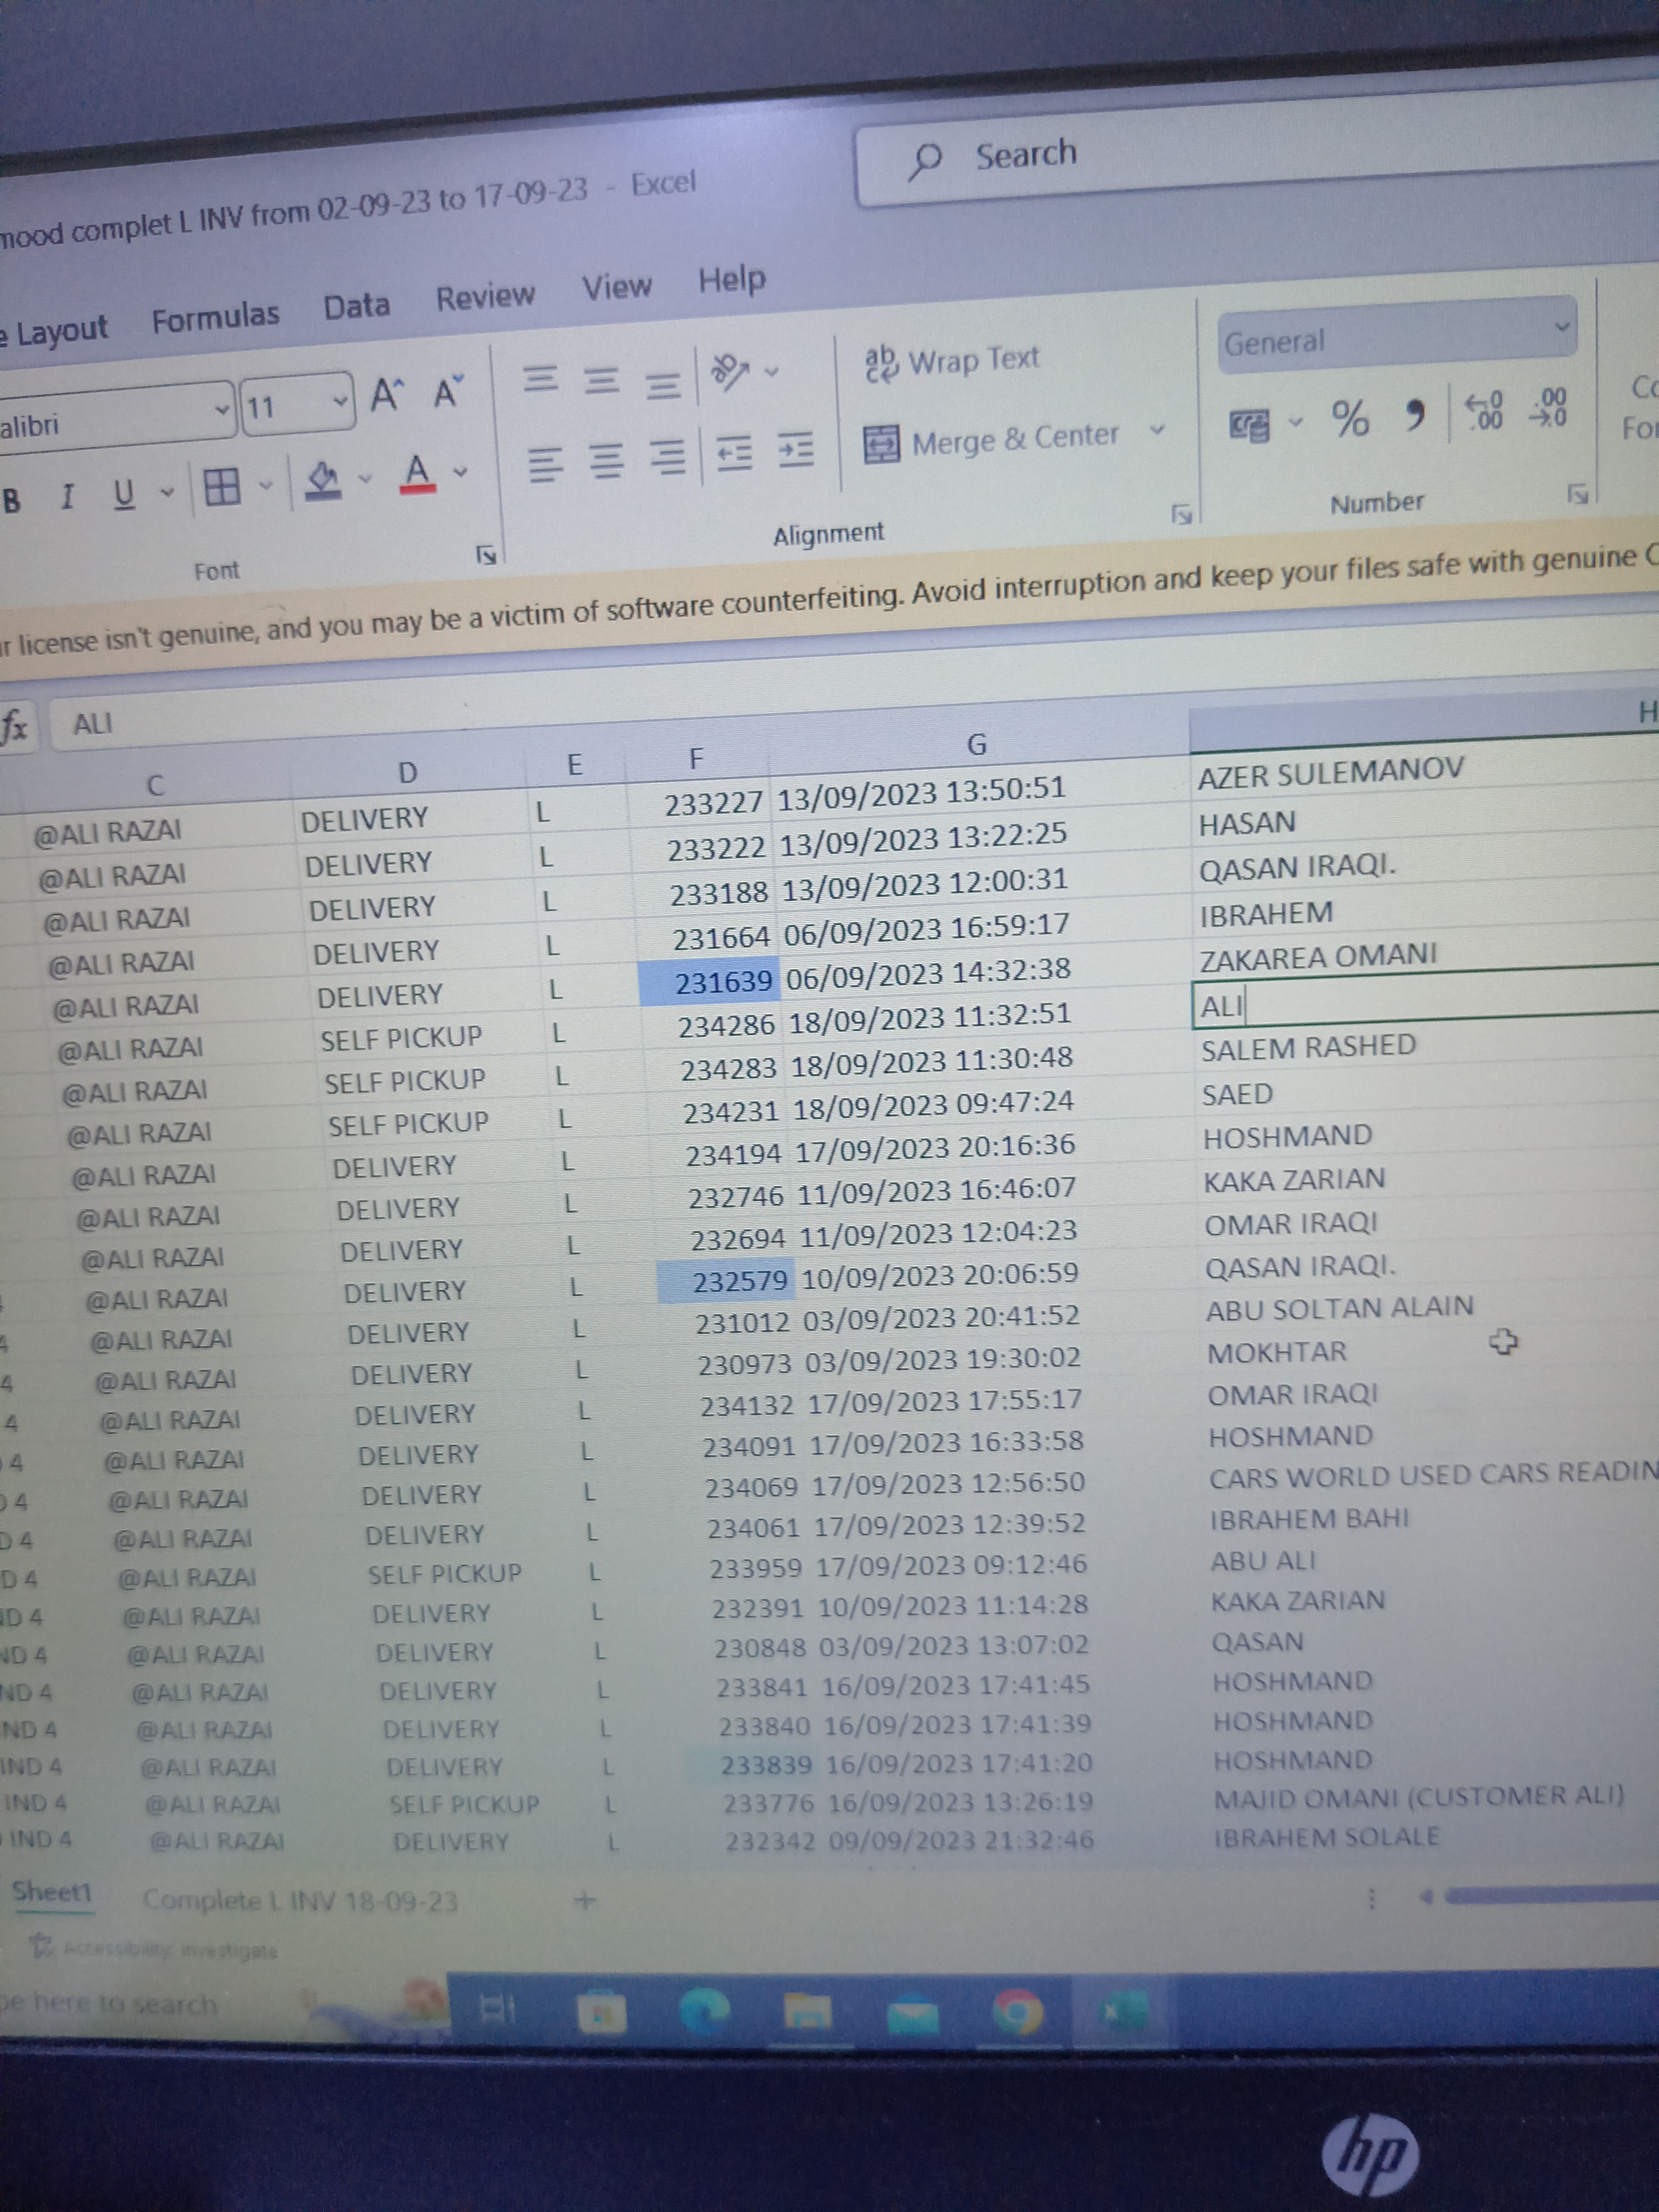
Task: Open Number format dialog launcher
Action: (x=1577, y=493)
